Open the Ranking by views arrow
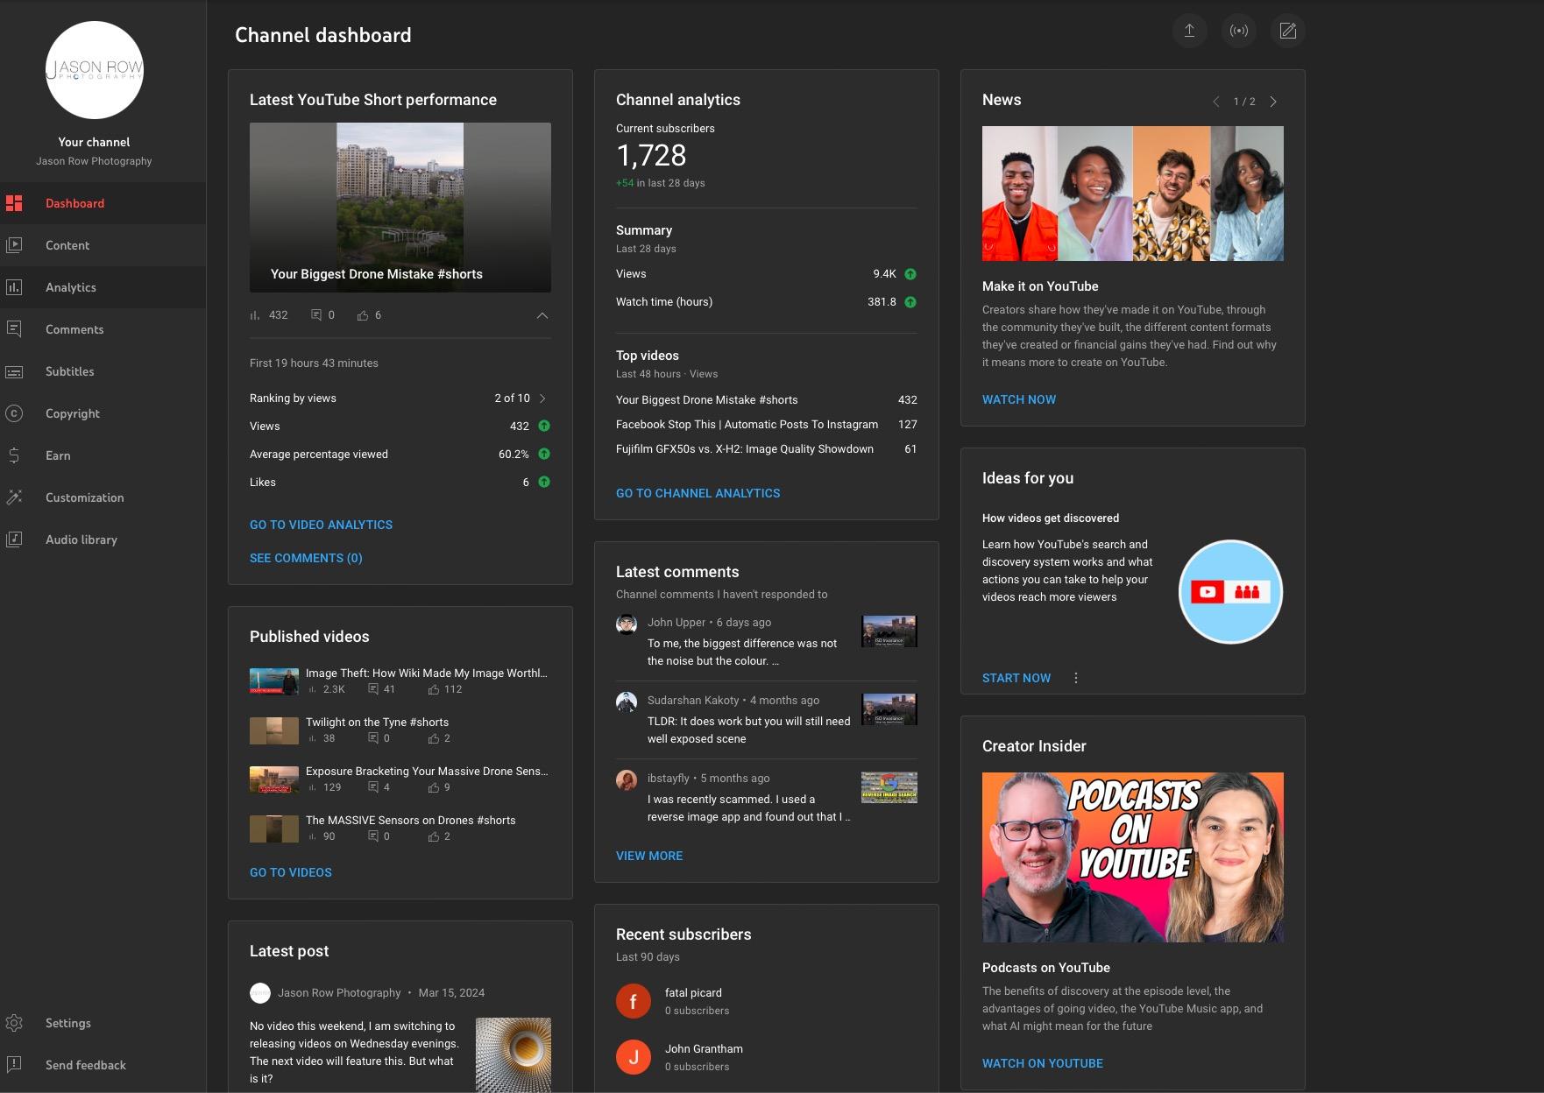The image size is (1544, 1093). coord(543,398)
